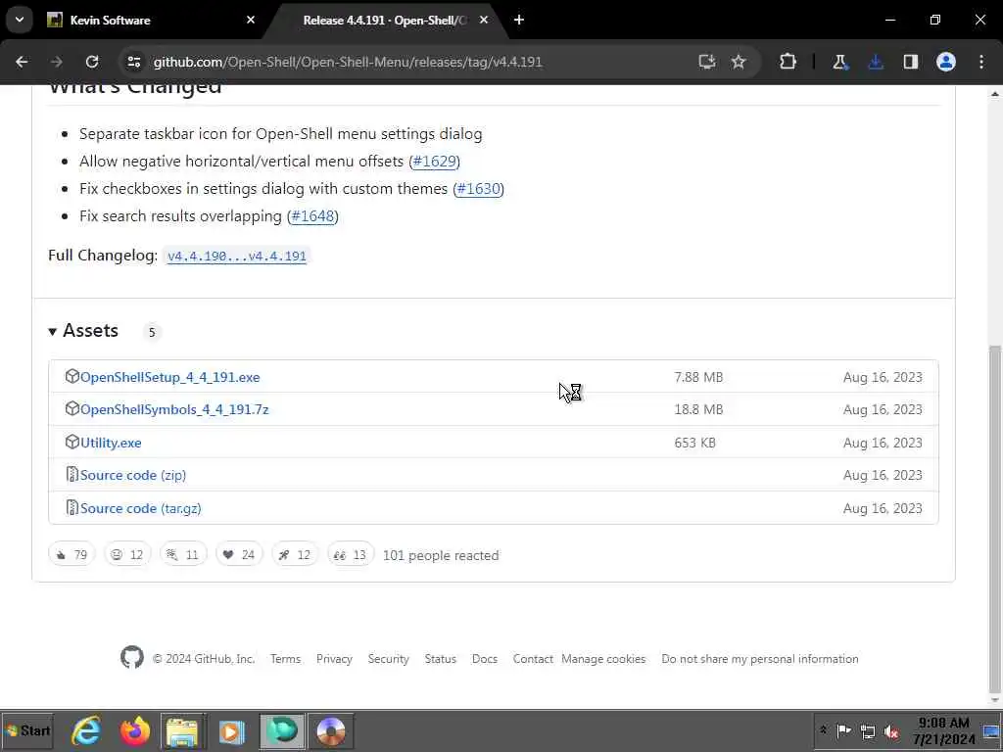Toggle the rocket reaction with 12
The image size is (1003, 752).
click(294, 554)
